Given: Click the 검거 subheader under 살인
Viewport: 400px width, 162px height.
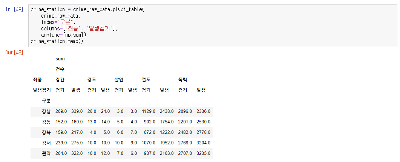Looking at the screenshot, I should point(119,90).
